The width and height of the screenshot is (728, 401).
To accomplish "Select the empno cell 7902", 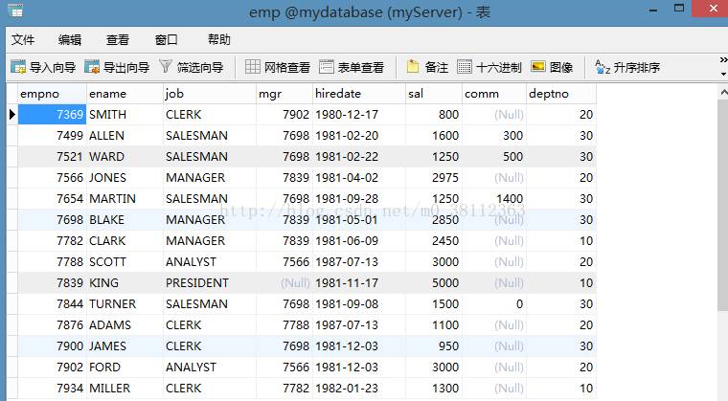I will coord(52,368).
